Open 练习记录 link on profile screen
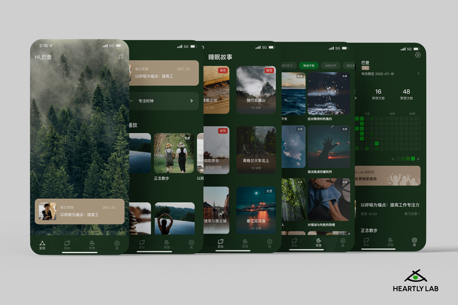The width and height of the screenshot is (458, 305). (411, 213)
